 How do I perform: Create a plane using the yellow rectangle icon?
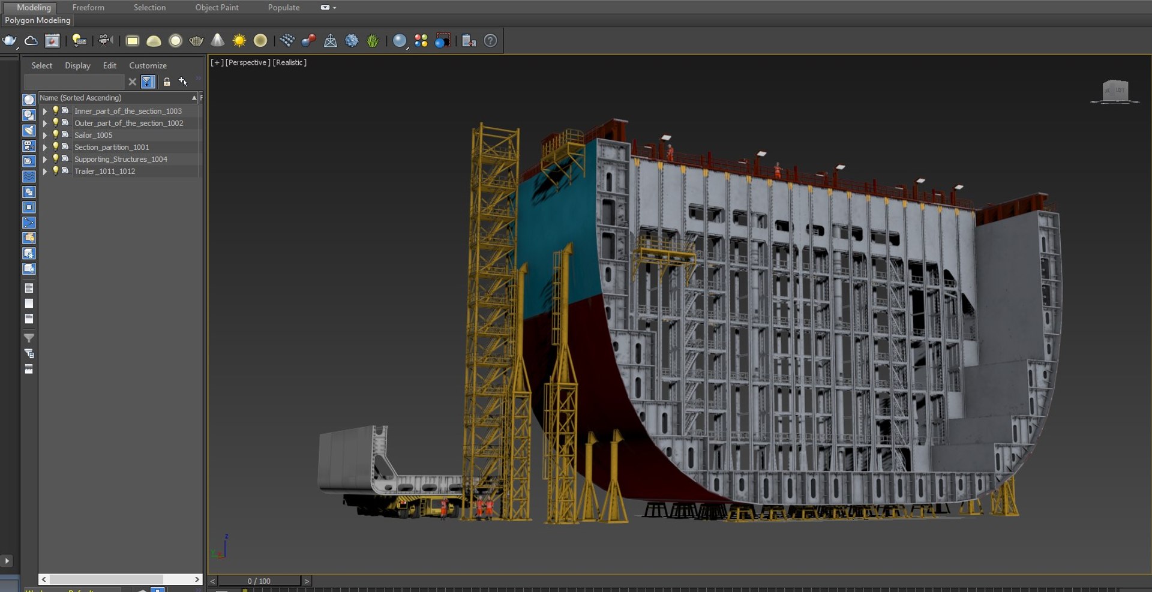coord(132,41)
